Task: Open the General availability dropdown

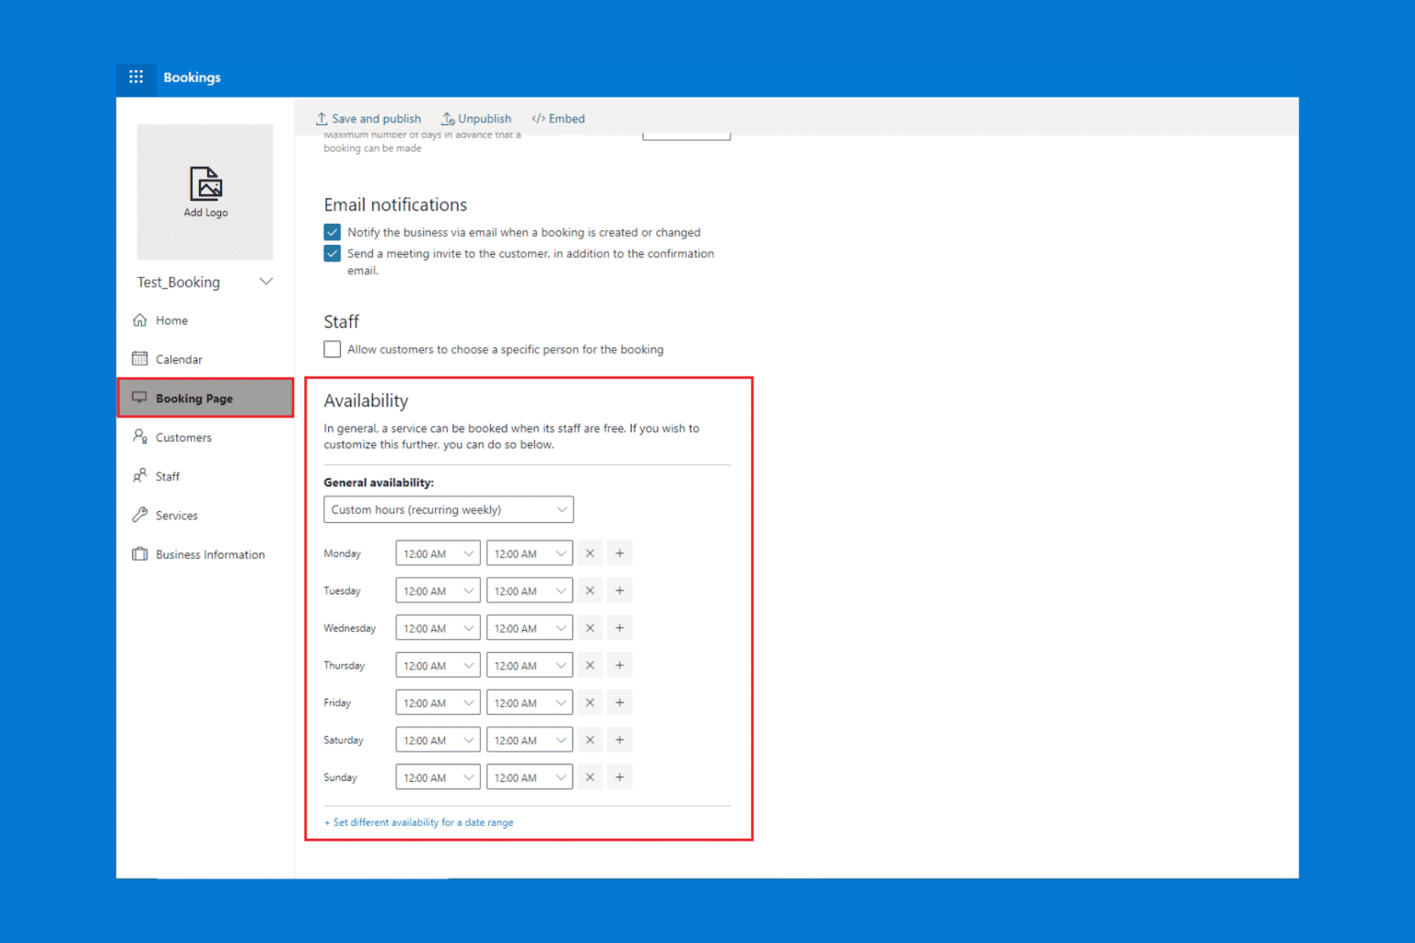Action: tap(449, 509)
